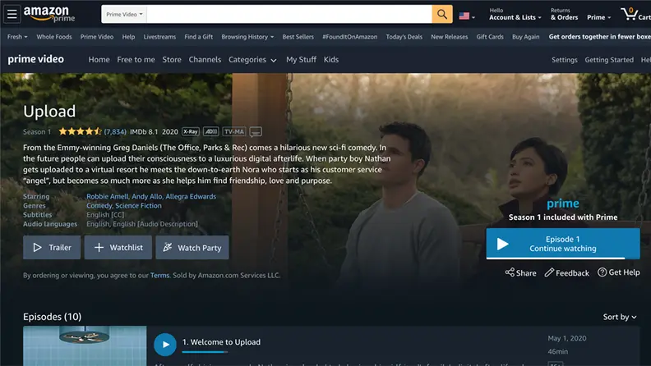Image resolution: width=651 pixels, height=366 pixels.
Task: Click the star rating for Upload
Action: pos(80,132)
